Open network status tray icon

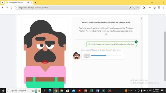pyautogui.click(x=148, y=91)
